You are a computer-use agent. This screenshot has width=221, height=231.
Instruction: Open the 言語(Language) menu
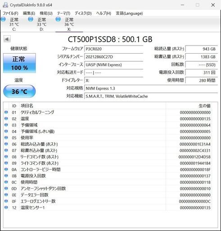129,13
